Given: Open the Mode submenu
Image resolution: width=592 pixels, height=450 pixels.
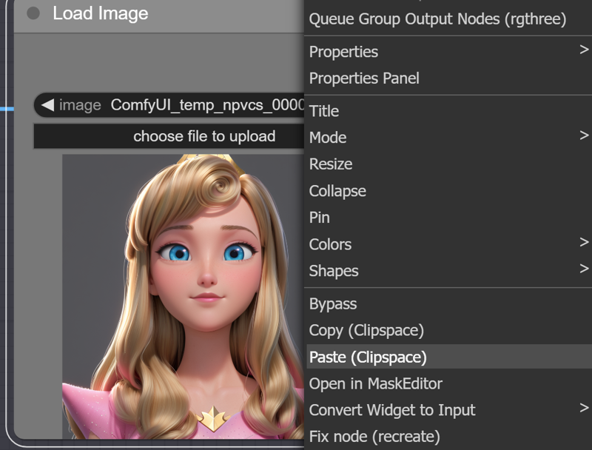Looking at the screenshot, I should click(328, 137).
